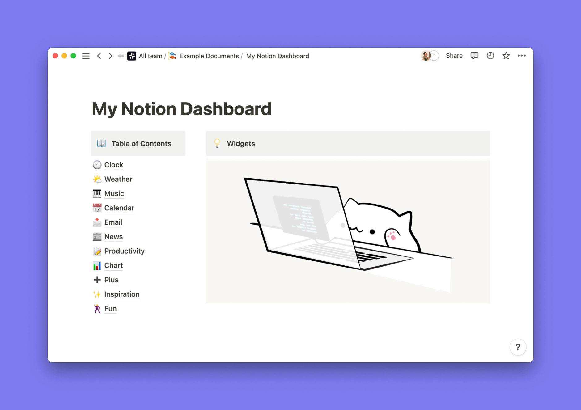View page history clock icon
The image size is (581, 410).
[x=490, y=56]
